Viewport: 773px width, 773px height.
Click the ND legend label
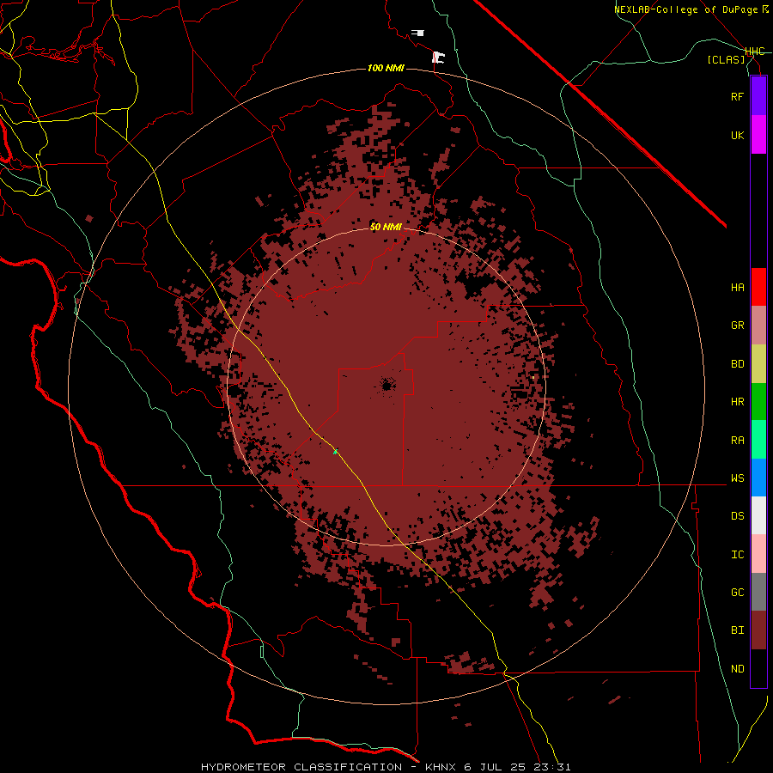[x=737, y=668]
